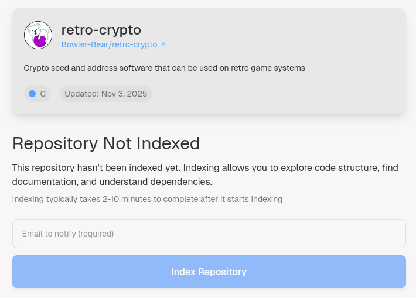Click the "hasn't been indexed yet" paragraph
Image resolution: width=416 pixels, height=298 pixels.
pyautogui.click(x=205, y=174)
